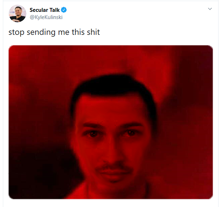Click the circular profile picture thumbnail

17,13
